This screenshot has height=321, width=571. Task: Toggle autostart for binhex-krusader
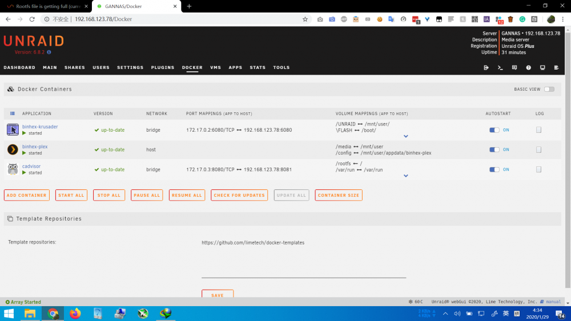coord(494,130)
